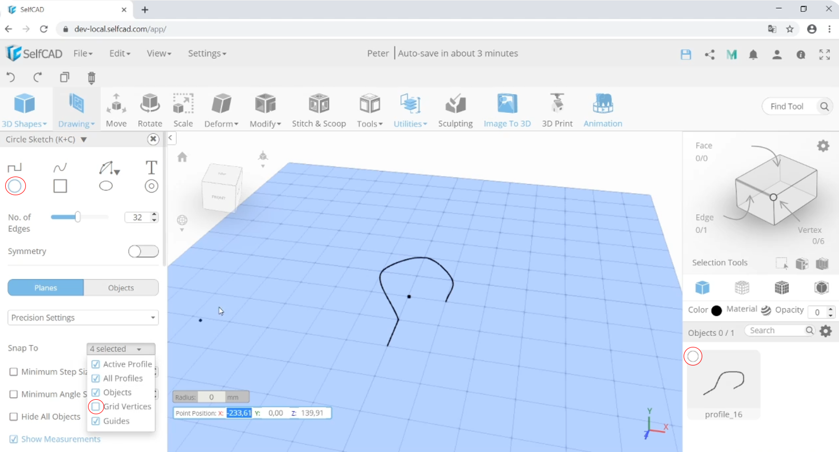Open the Edit menu
839x452 pixels.
[x=120, y=53]
